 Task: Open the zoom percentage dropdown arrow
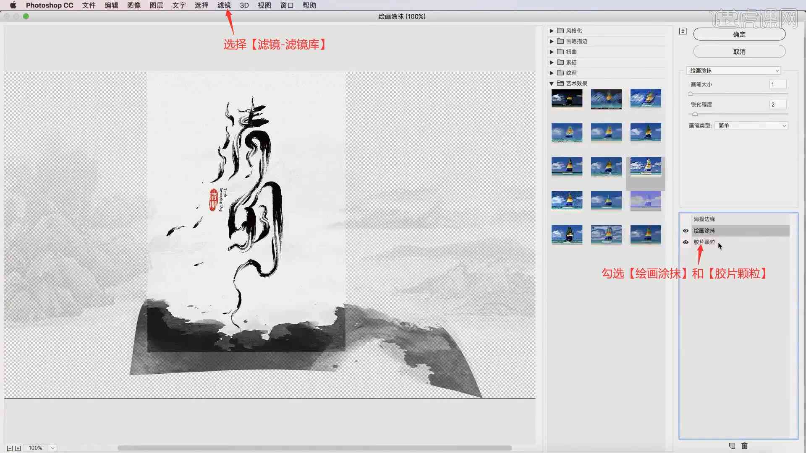(53, 448)
